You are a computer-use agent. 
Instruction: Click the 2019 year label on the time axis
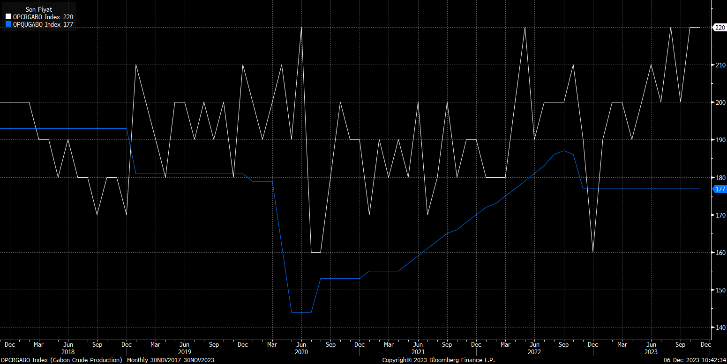(185, 351)
